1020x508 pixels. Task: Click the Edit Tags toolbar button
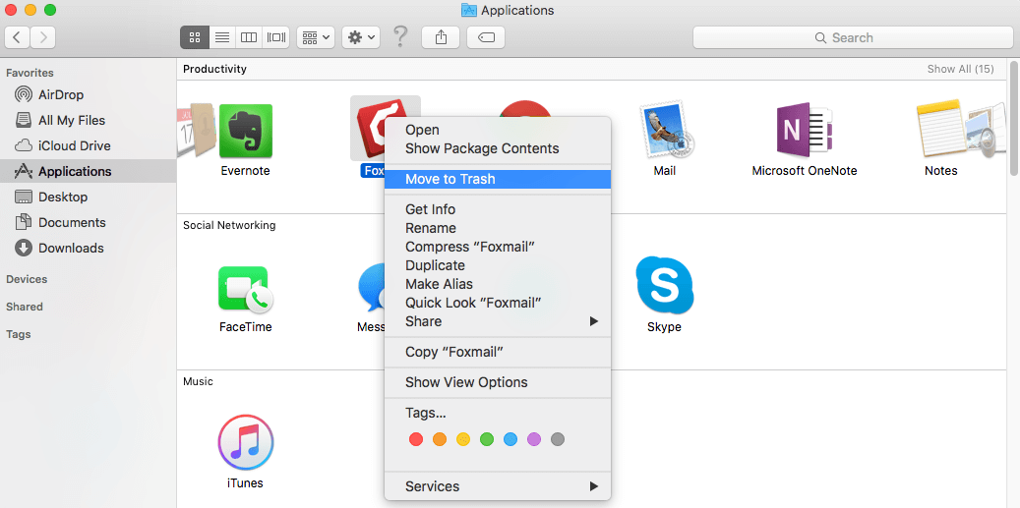pos(486,37)
